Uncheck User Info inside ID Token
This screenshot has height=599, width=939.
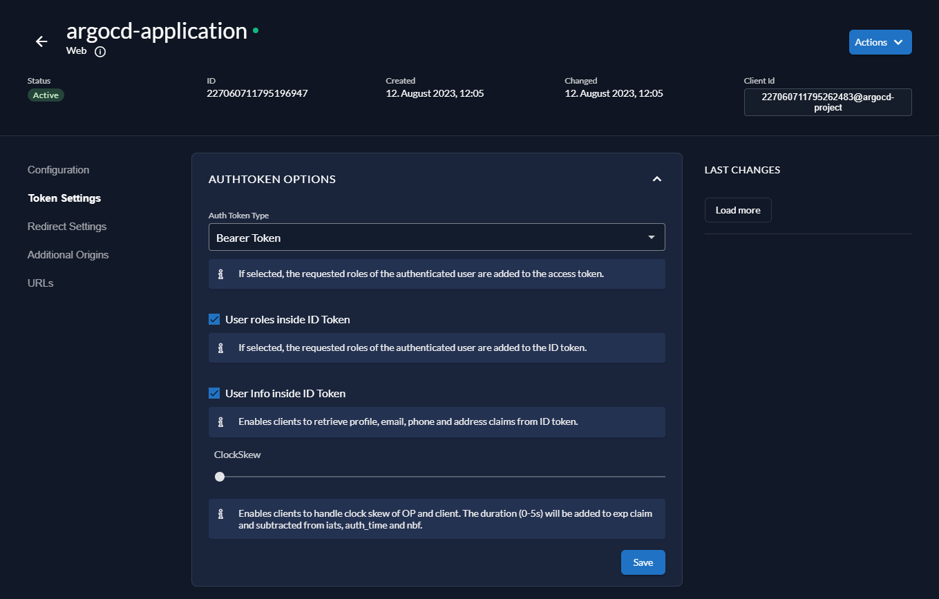(x=214, y=393)
